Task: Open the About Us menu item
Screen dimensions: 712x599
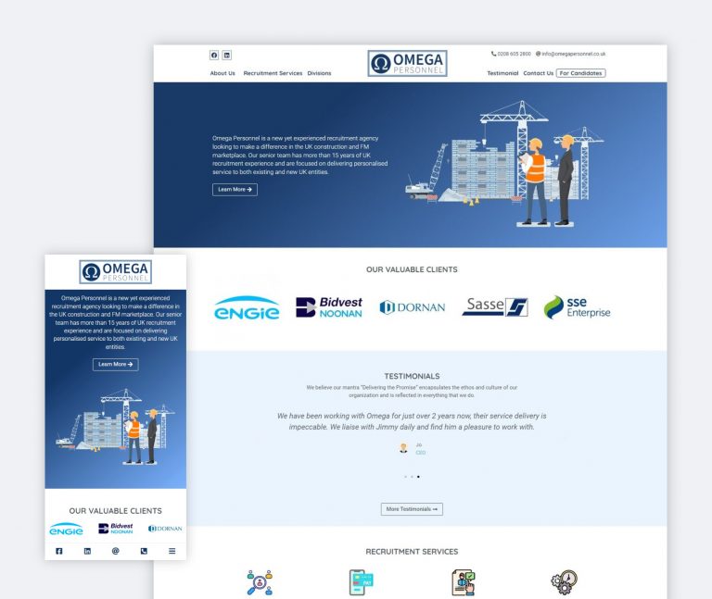Action: tap(222, 73)
